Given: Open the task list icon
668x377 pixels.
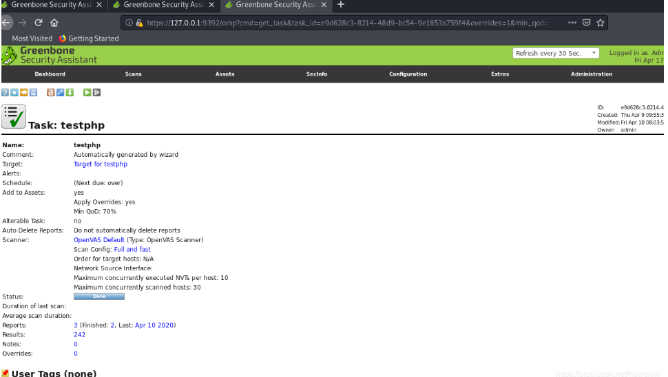Looking at the screenshot, I should [x=33, y=92].
